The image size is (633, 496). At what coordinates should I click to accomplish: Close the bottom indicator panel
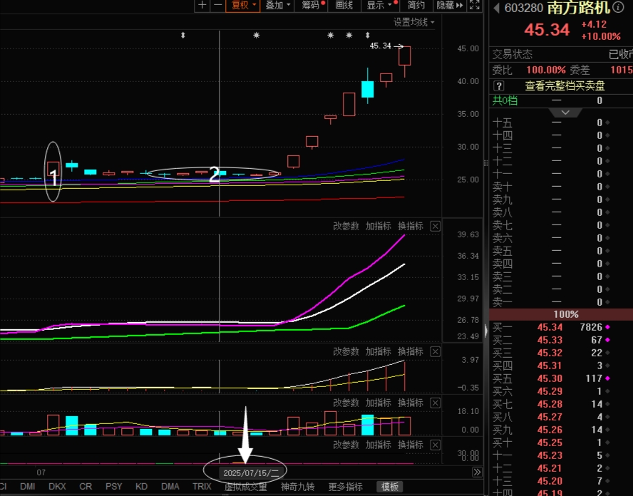tap(435, 445)
